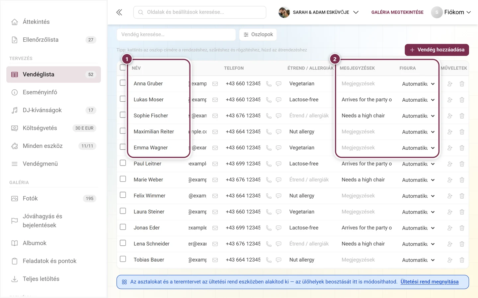The image size is (478, 298).
Task: Open Figura dropdown for Marie Weber
Action: coord(418,180)
